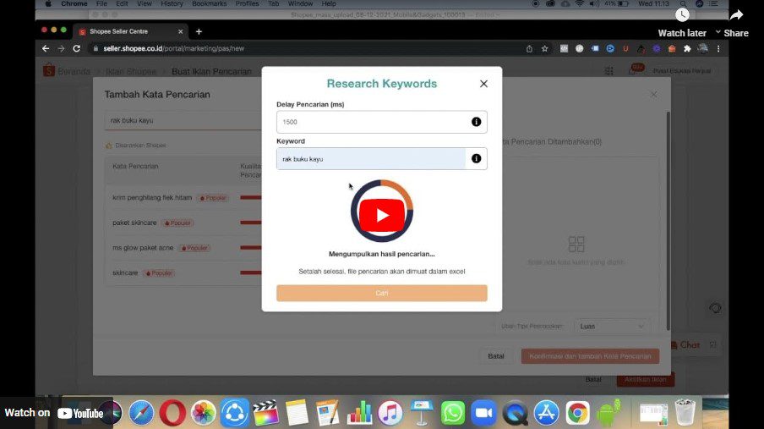Click the info icon beside Delay Pencarian field
Screen dimensions: 764x429
point(476,122)
